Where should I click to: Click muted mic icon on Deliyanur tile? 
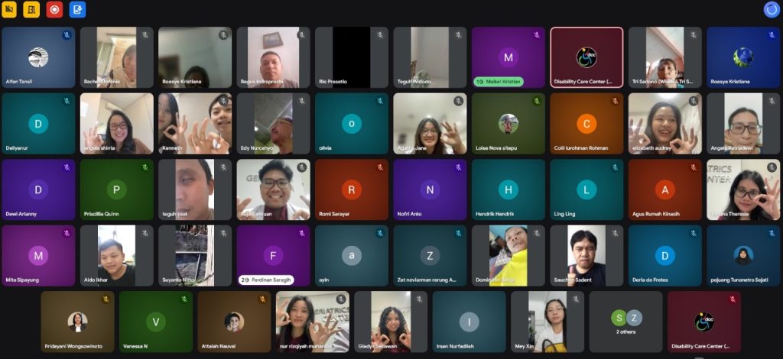pyautogui.click(x=67, y=101)
